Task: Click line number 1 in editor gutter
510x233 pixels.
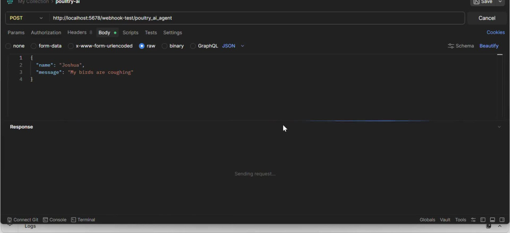Action: click(21, 58)
